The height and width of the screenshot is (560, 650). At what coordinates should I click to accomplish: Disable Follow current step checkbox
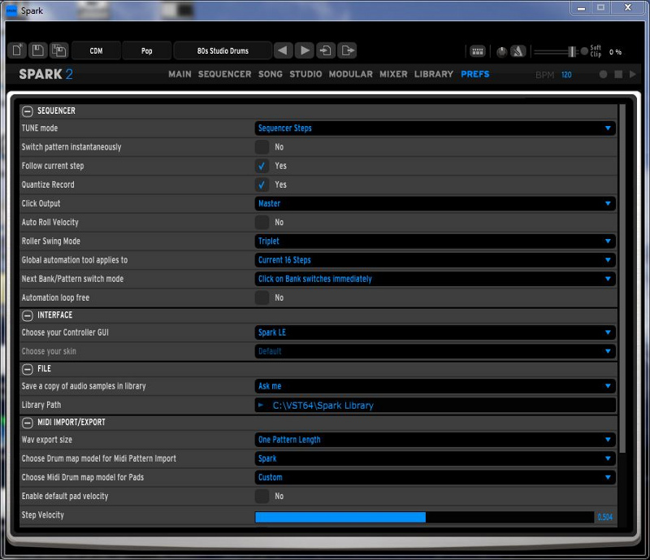pos(262,166)
